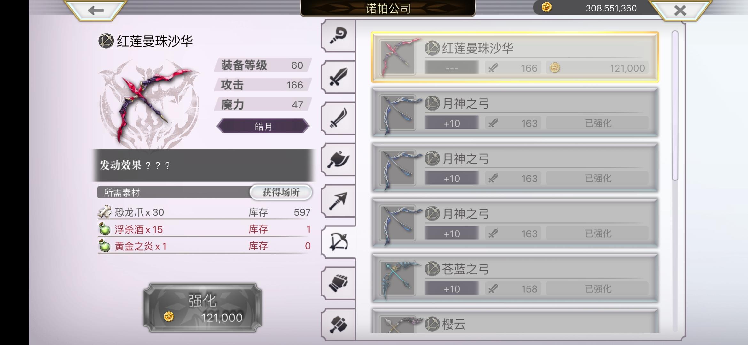Select the 苍蓝之弓 list entry
Image resolution: width=748 pixels, height=345 pixels.
point(515,278)
